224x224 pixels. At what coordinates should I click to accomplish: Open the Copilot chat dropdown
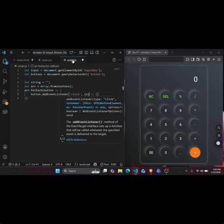click(75, 53)
